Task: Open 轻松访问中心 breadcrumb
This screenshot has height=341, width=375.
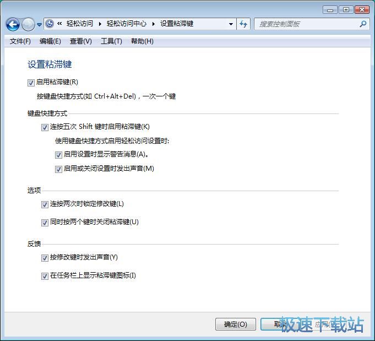Action: click(127, 24)
